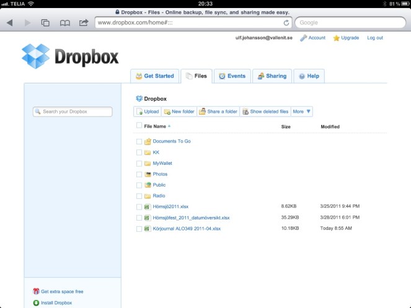This screenshot has height=308, width=411.
Task: Click the Upload toolbar button
Action: [148, 112]
